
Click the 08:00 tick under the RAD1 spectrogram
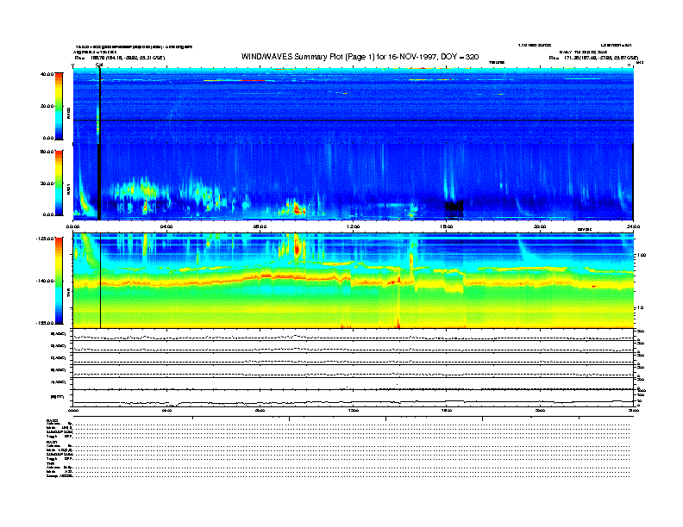click(x=260, y=226)
